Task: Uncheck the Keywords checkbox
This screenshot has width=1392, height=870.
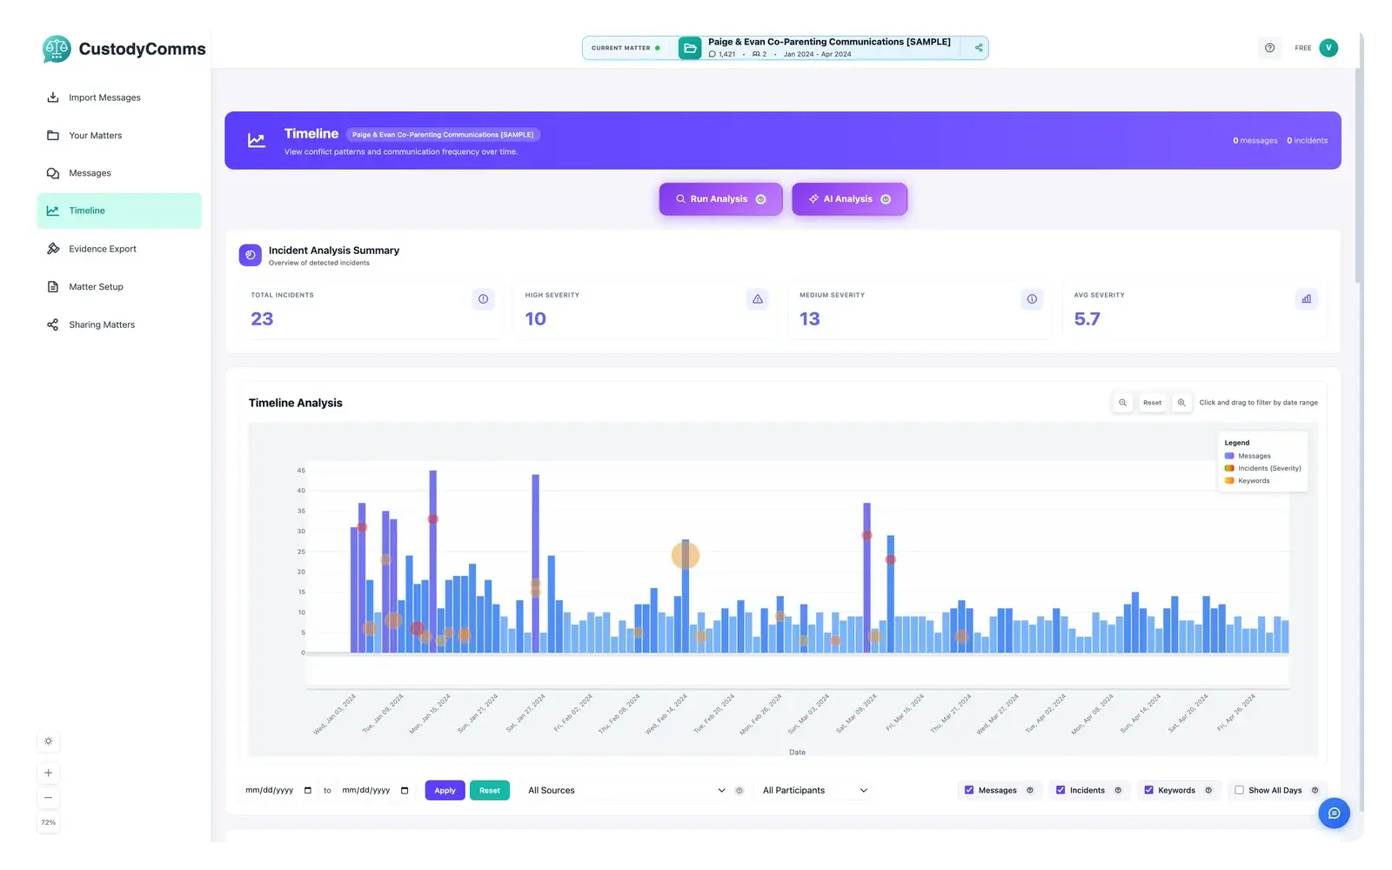Action: pos(1148,790)
